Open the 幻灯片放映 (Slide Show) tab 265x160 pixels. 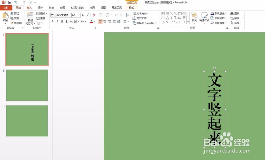point(77,7)
